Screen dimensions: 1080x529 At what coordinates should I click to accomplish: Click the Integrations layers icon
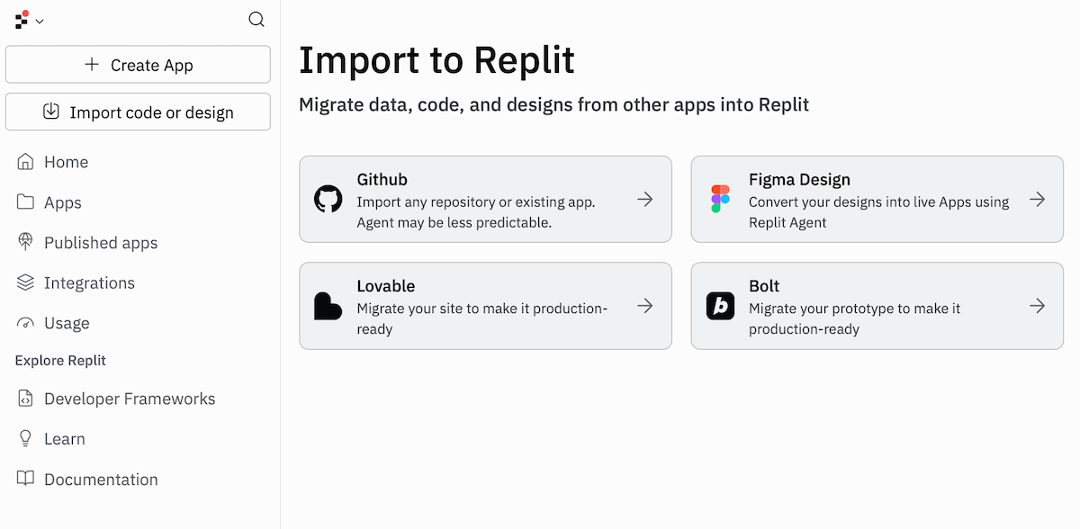(x=25, y=282)
